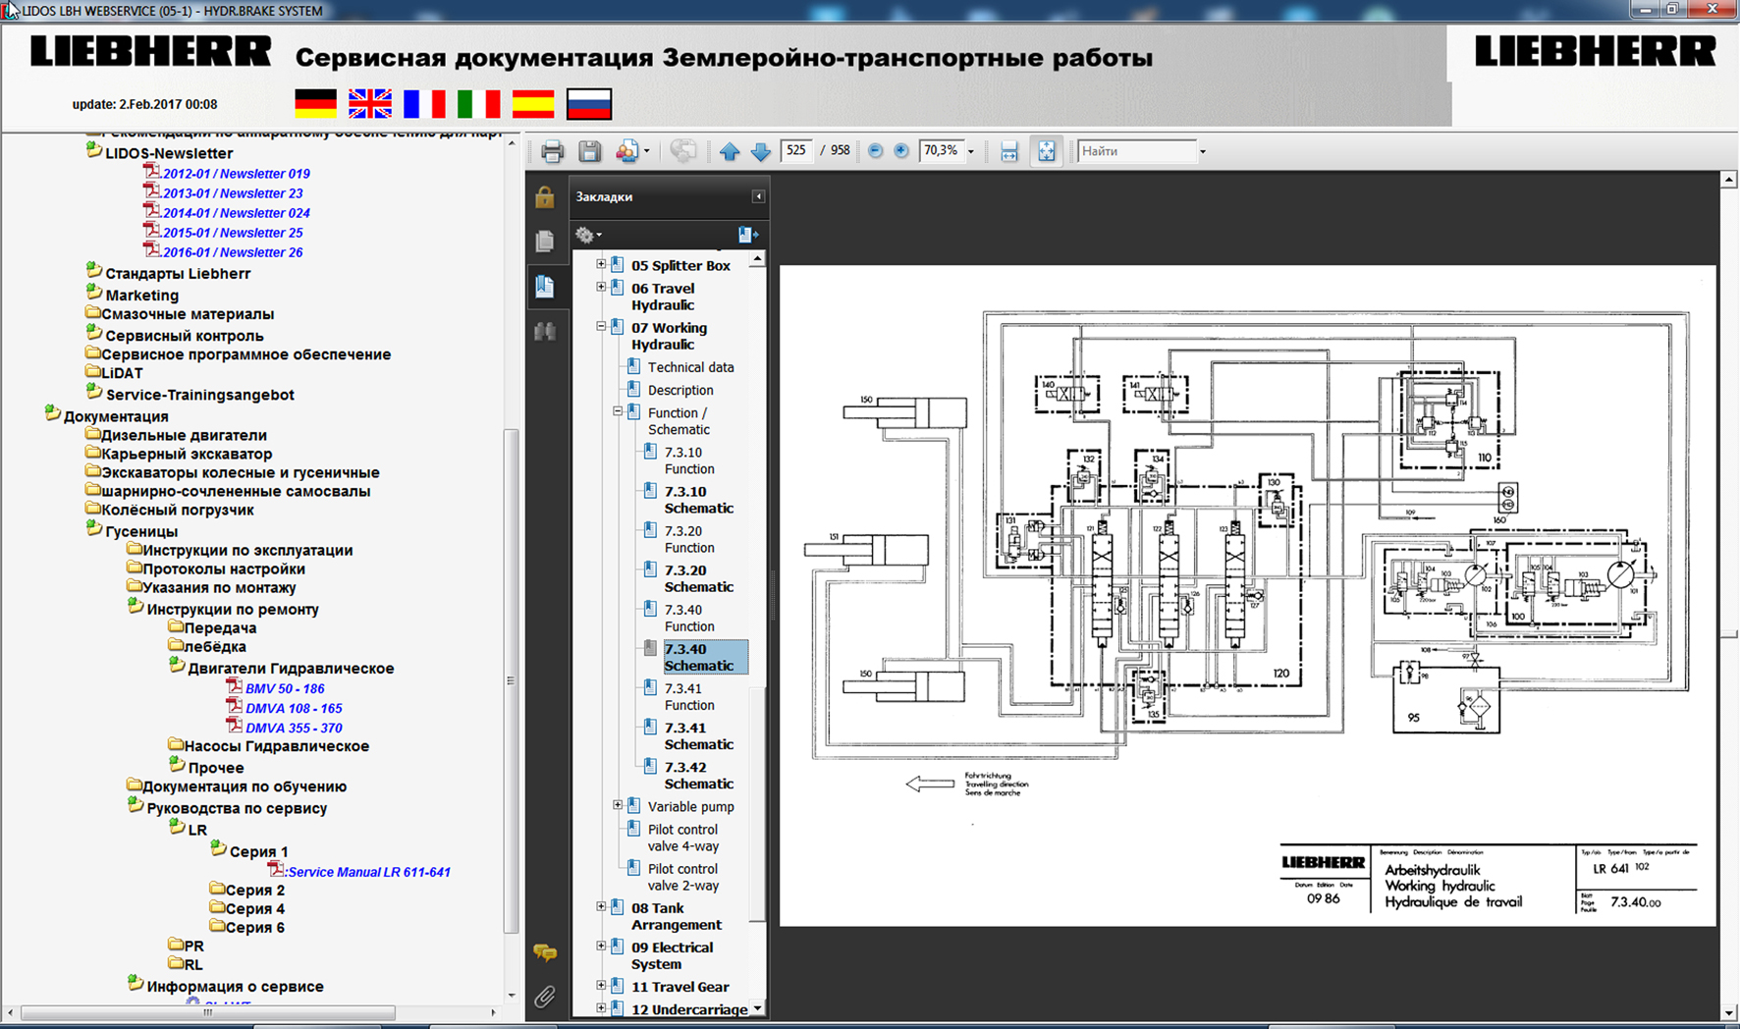
Task: Open the bookmarks options gear menu
Action: [587, 235]
